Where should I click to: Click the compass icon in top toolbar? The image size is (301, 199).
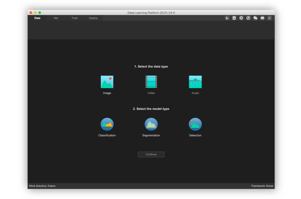pos(248,18)
